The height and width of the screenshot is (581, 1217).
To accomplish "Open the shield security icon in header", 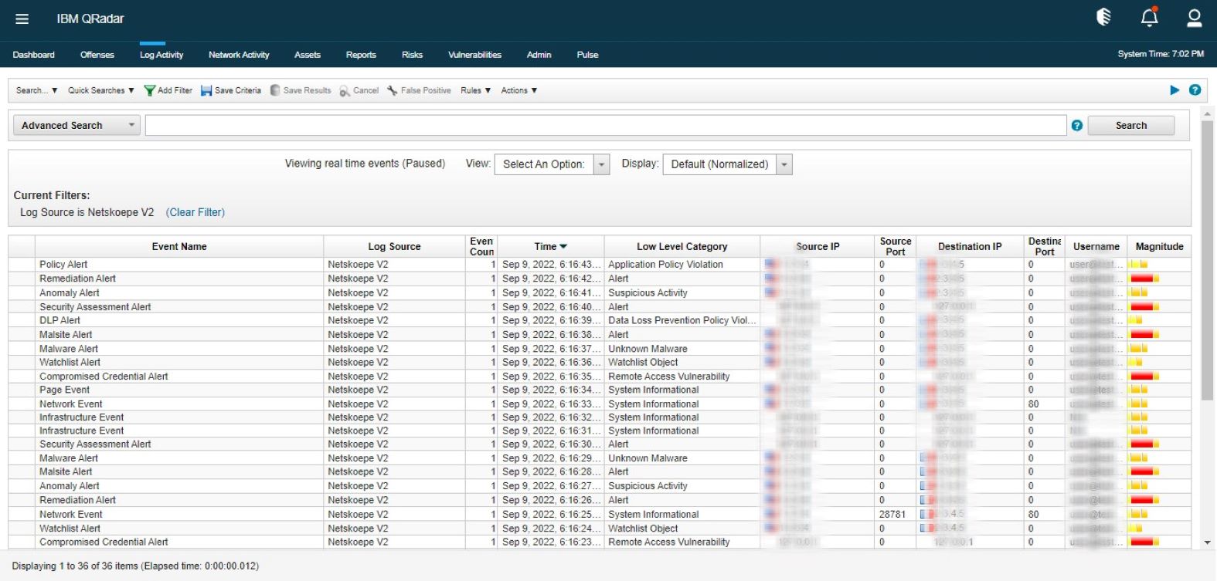I will click(1104, 17).
